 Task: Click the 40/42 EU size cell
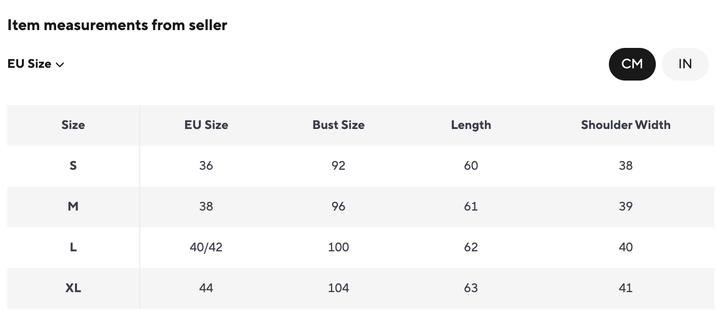coord(206,247)
